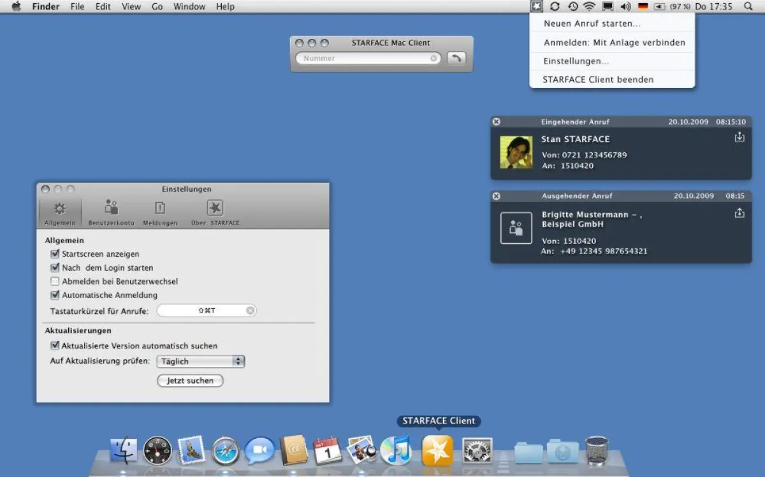Click the green call button next to Nummer
The image size is (765, 477).
tap(457, 57)
